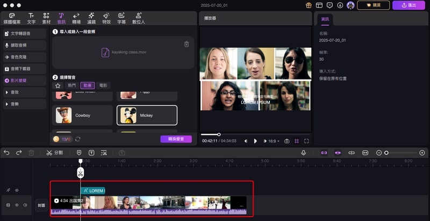430x221 pixels.
Task: Click the effect icon on LOREM track header
Action: 9,190
